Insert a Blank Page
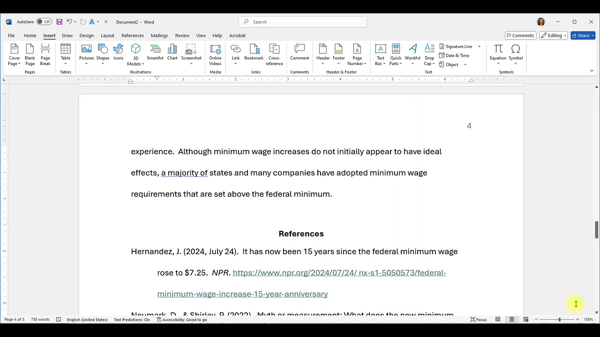 pyautogui.click(x=30, y=55)
